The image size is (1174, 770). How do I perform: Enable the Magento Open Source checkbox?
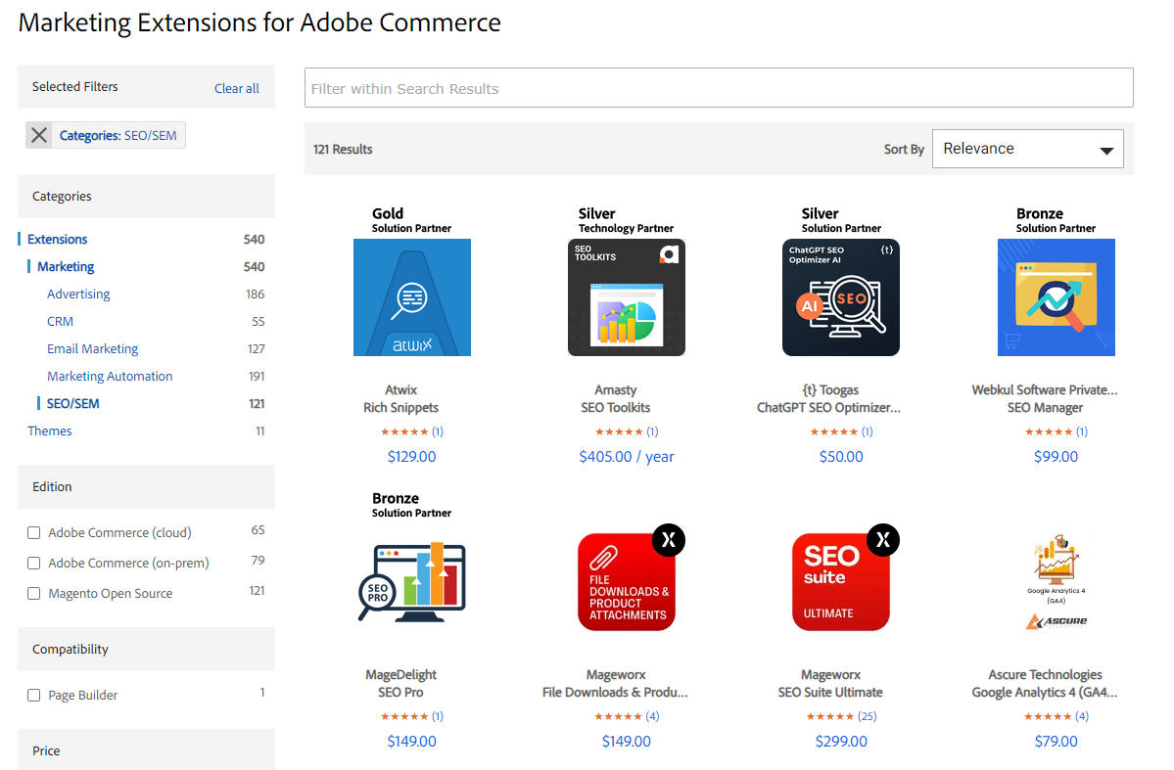(33, 594)
